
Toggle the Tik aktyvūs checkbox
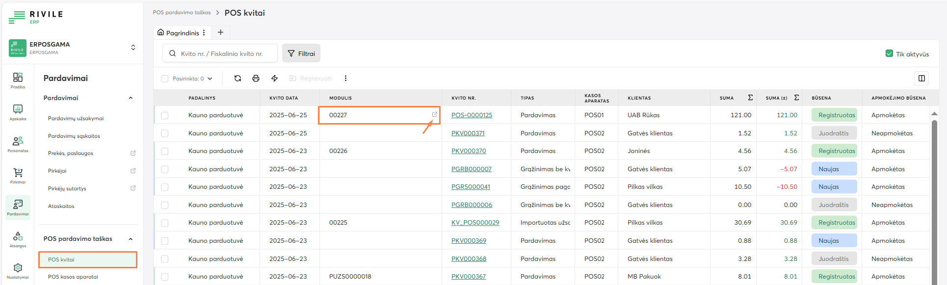[889, 53]
